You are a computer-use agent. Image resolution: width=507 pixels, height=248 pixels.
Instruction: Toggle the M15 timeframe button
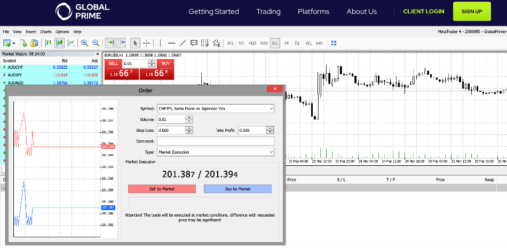[252, 43]
